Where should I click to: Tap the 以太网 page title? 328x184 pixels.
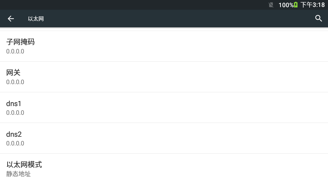point(36,19)
